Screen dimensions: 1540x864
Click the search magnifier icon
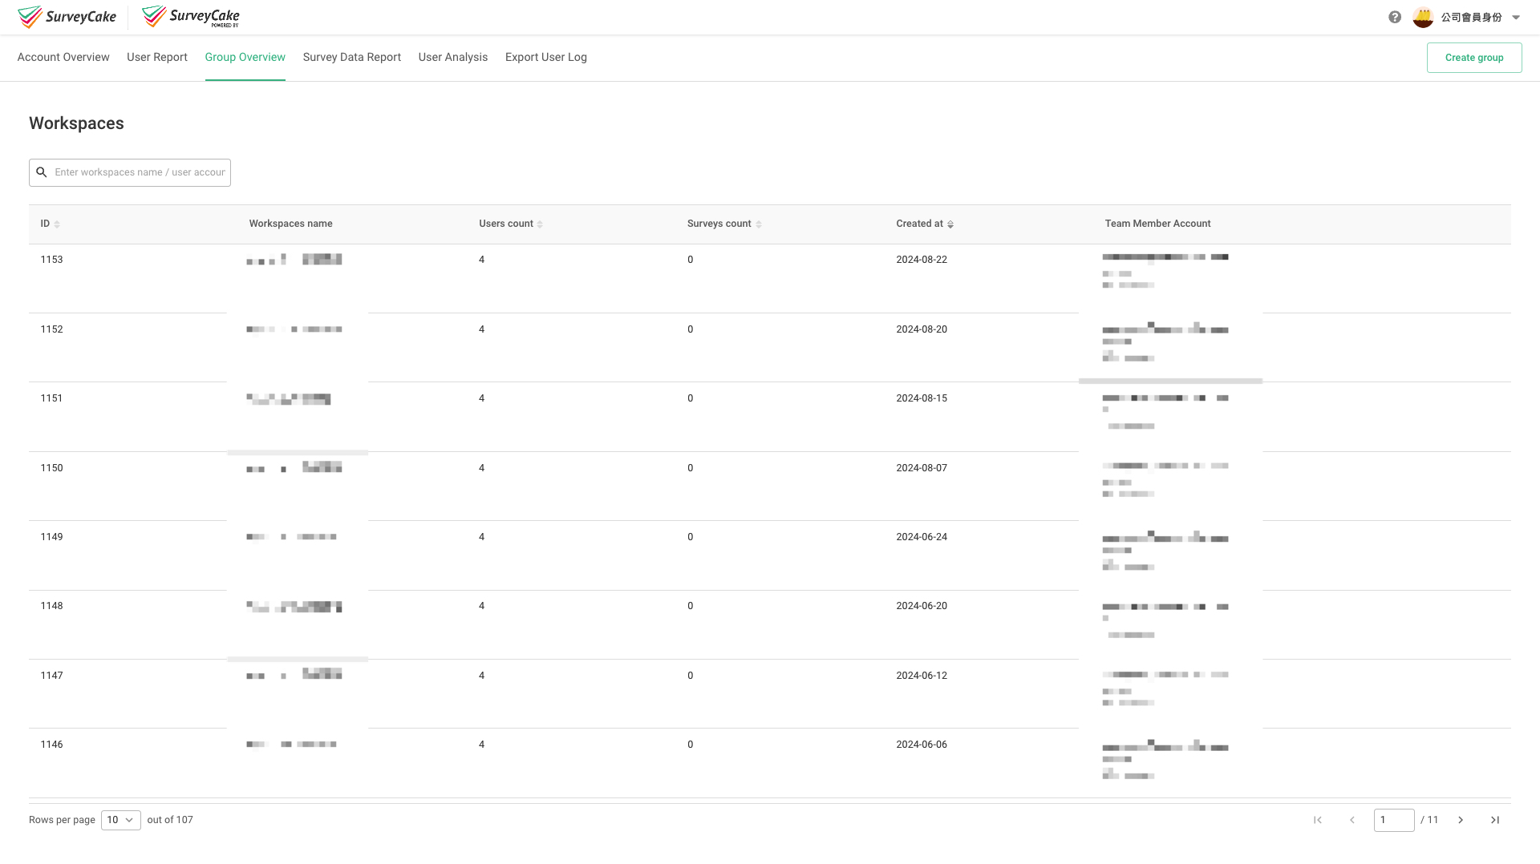[x=42, y=172]
